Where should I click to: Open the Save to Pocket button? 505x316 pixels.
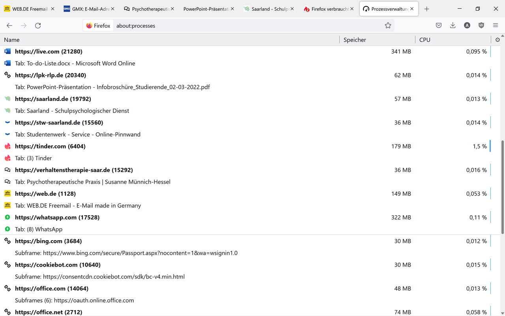coord(439,26)
